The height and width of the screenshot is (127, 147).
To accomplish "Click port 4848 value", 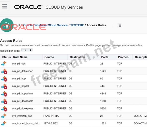I will (103, 94).
